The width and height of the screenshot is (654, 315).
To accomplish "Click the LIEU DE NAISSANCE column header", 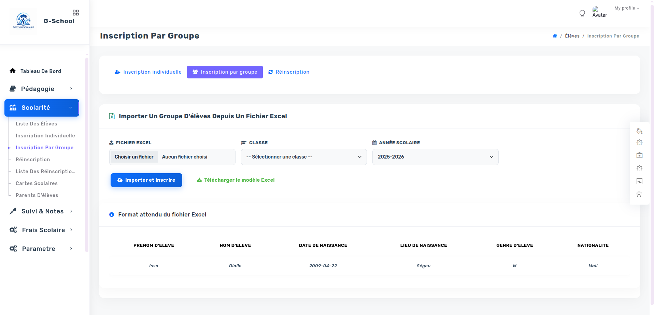I will [x=424, y=245].
